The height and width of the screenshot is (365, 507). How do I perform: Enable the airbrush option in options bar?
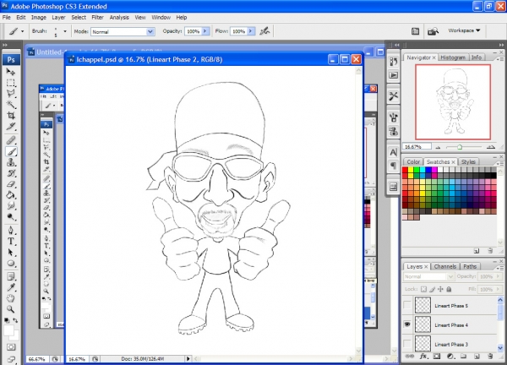[264, 31]
